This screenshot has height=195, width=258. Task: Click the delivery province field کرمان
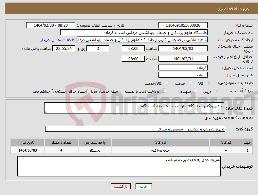(x=183, y=67)
